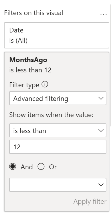Open more options for Filters on this visual

[104, 14]
